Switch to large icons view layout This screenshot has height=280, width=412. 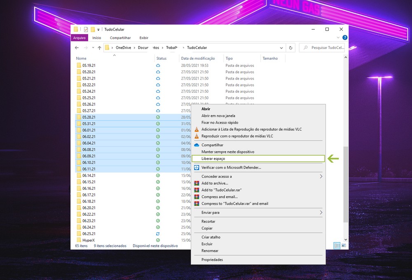(344, 245)
